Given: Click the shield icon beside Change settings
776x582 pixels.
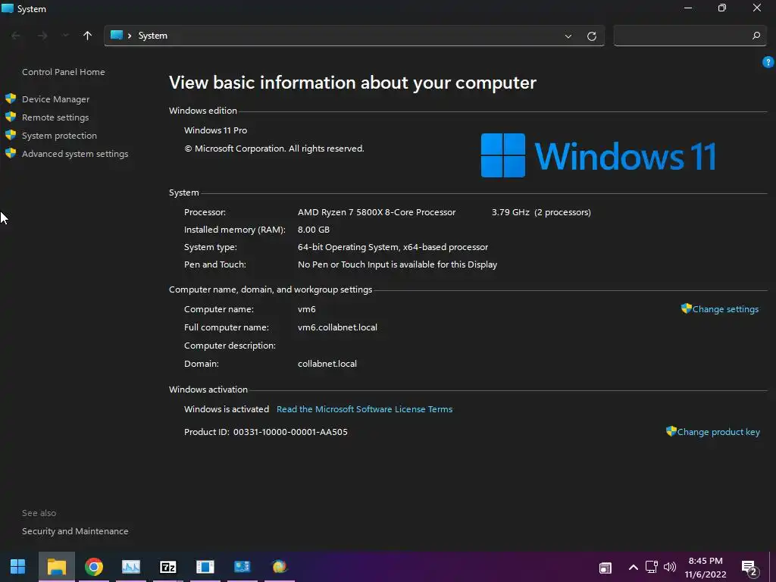Looking at the screenshot, I should [686, 308].
